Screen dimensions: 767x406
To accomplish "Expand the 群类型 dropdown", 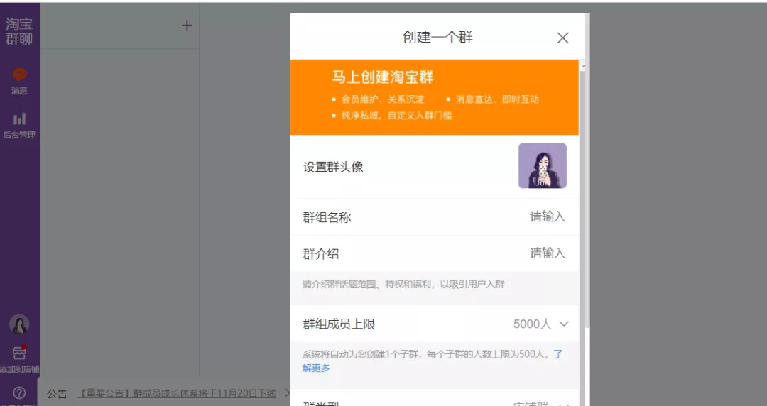I will [541, 402].
